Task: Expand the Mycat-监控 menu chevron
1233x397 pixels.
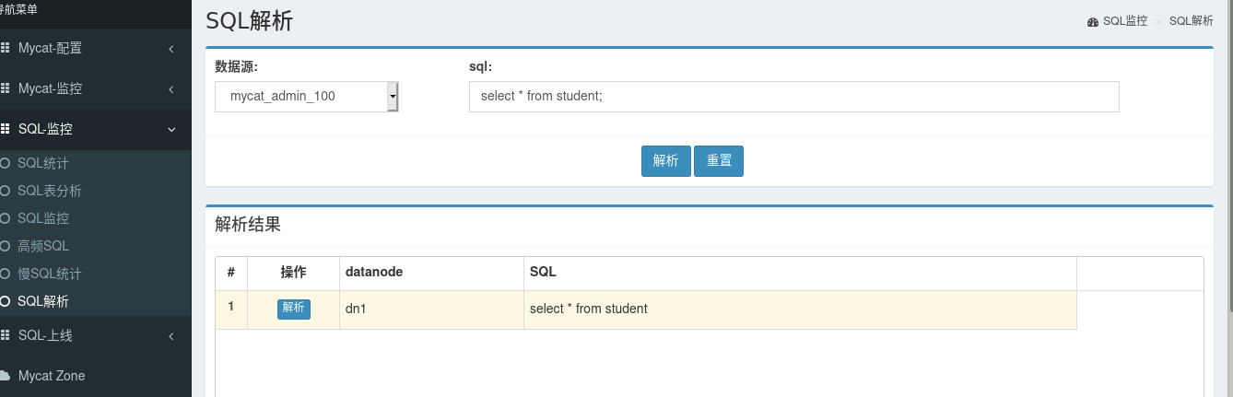Action: (x=171, y=88)
